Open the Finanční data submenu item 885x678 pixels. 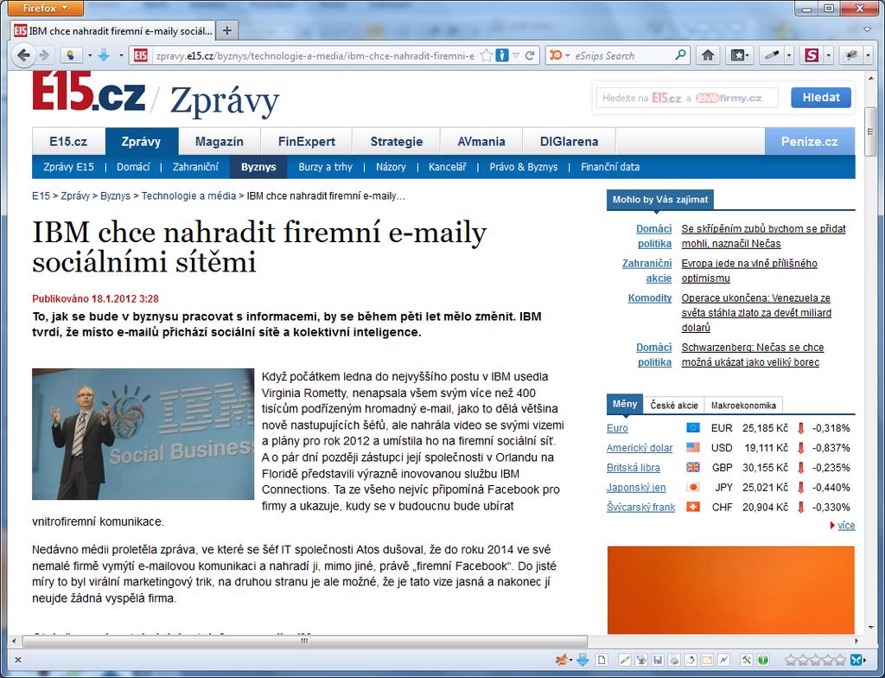click(x=610, y=167)
